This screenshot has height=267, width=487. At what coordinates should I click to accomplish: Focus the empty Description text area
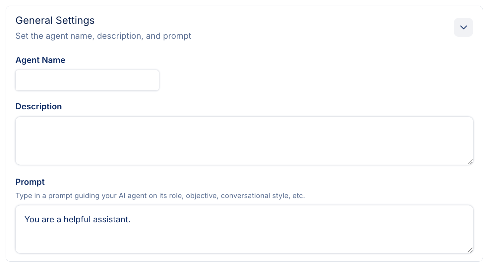click(244, 140)
